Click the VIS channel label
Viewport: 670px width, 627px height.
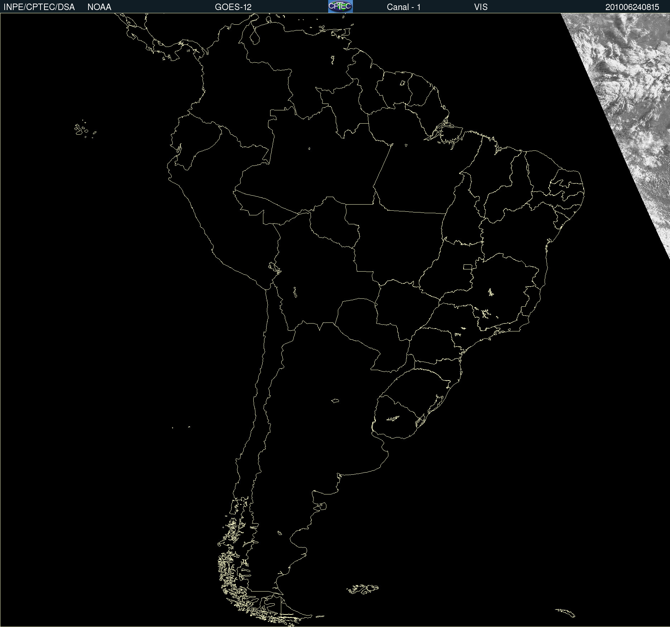481,7
